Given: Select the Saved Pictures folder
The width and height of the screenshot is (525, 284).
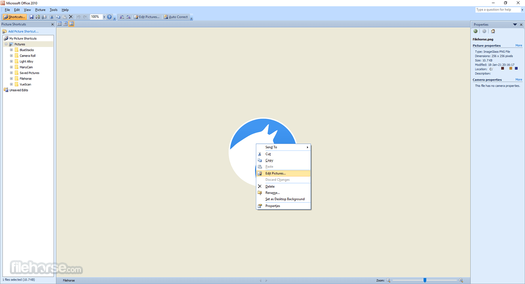Looking at the screenshot, I should pyautogui.click(x=30, y=73).
